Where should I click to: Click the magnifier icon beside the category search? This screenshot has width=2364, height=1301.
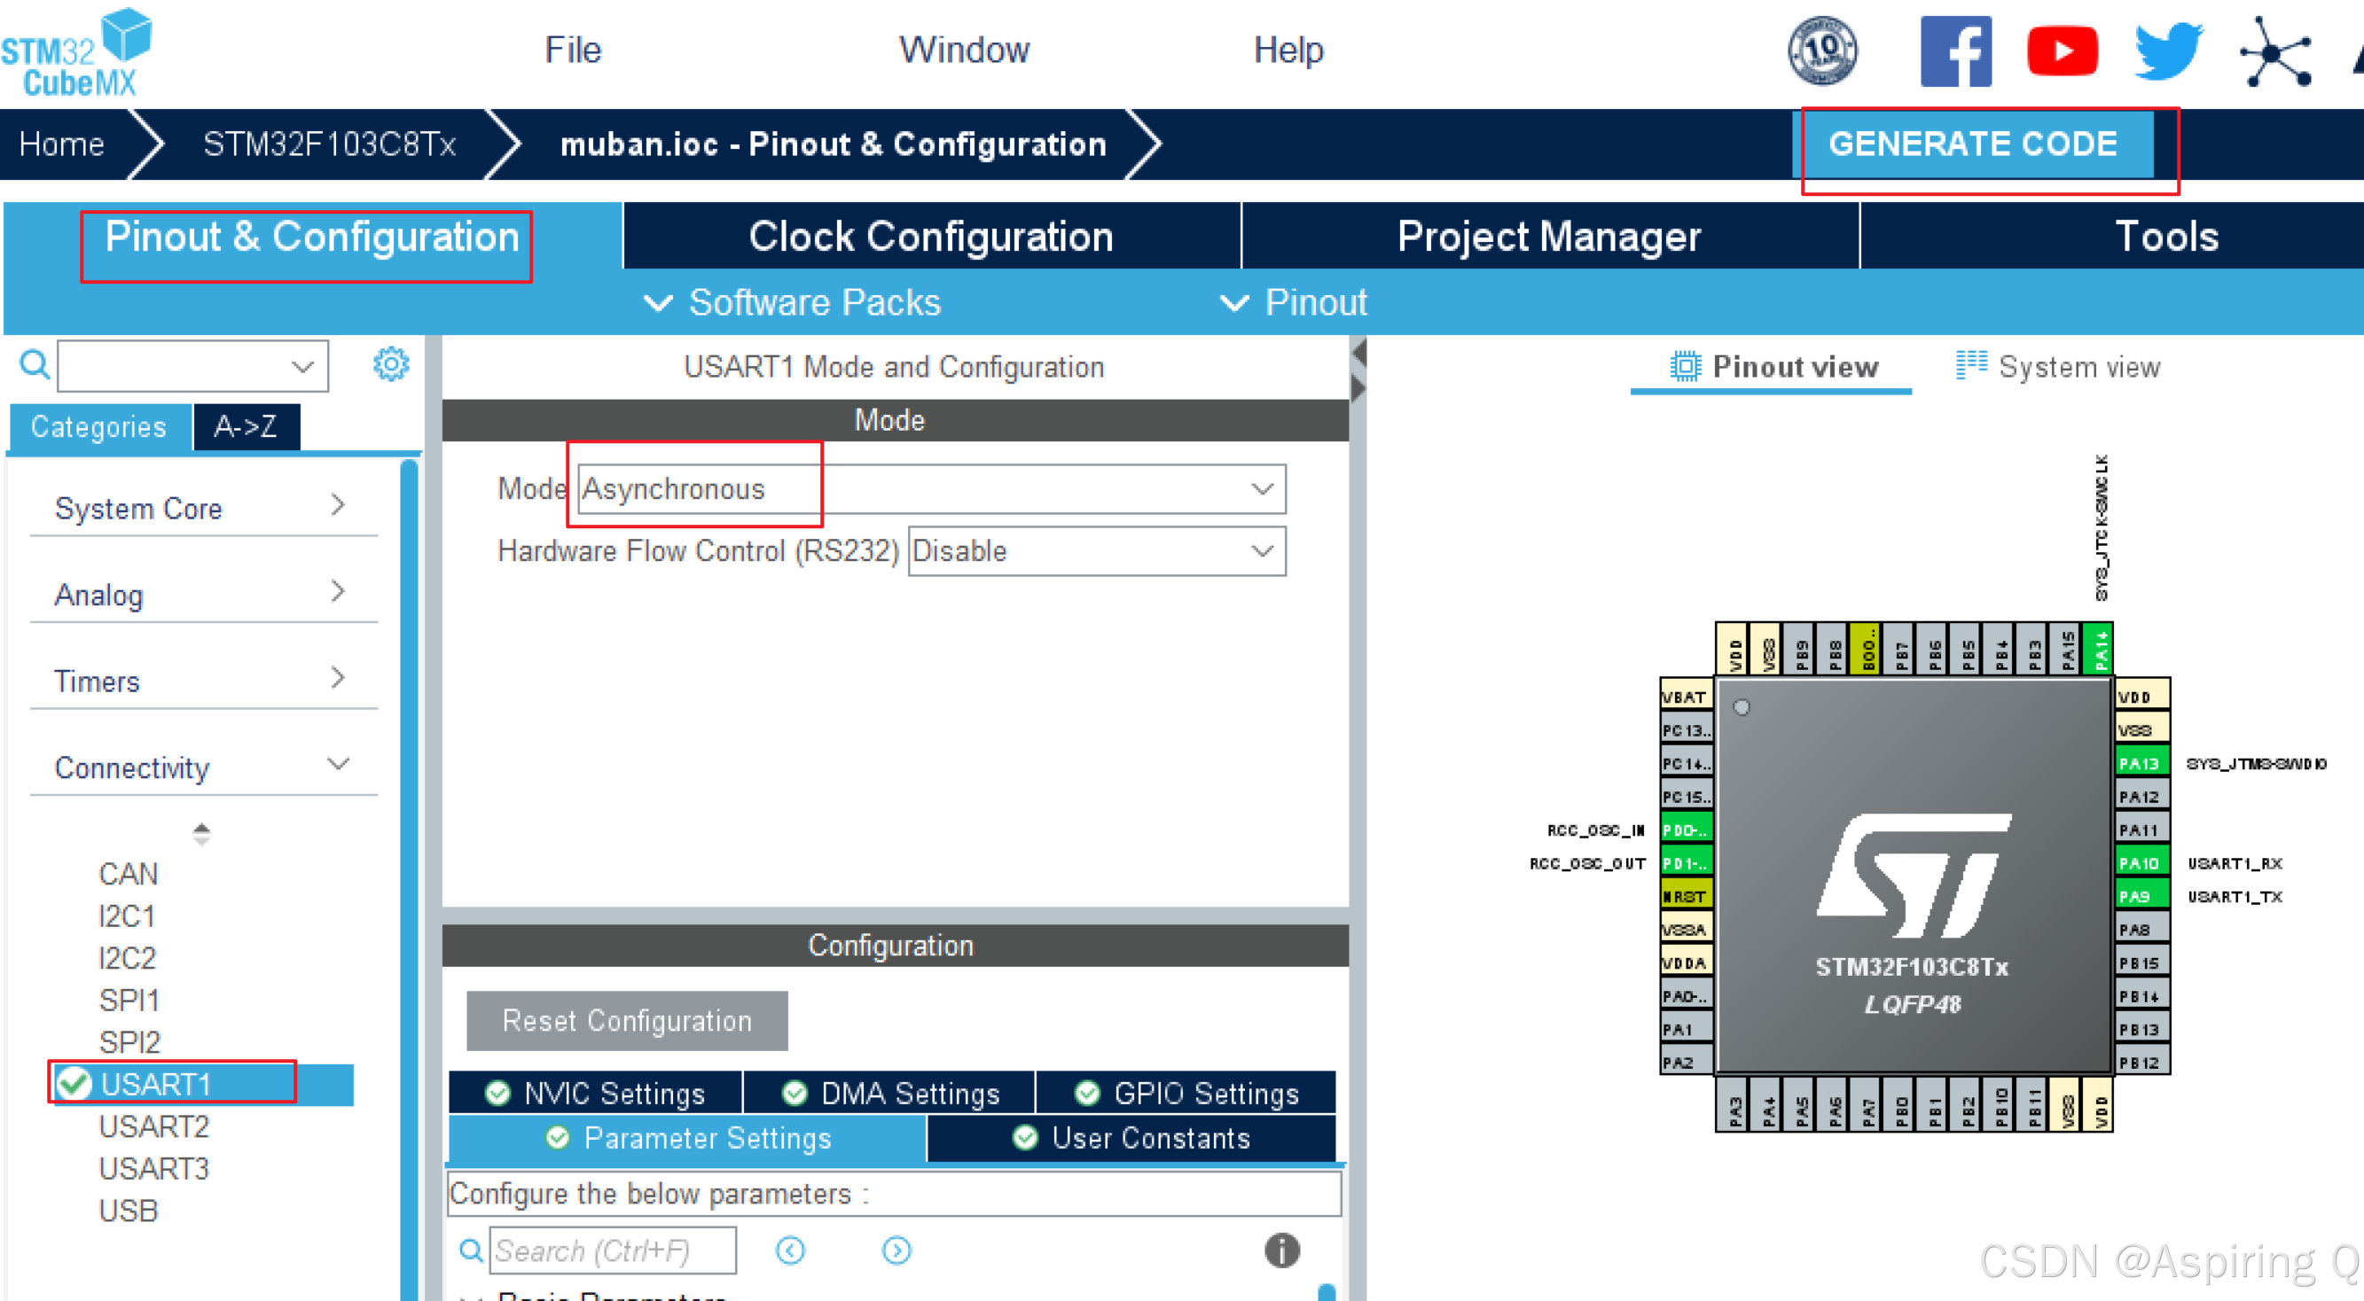tap(35, 365)
